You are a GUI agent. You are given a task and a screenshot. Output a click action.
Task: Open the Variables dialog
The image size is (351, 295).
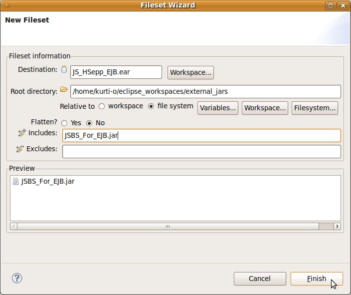(x=218, y=108)
